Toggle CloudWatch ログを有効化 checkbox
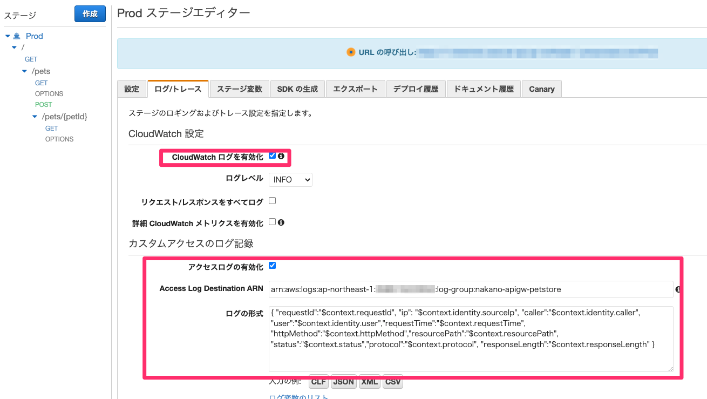Image resolution: width=707 pixels, height=399 pixels. (x=272, y=156)
